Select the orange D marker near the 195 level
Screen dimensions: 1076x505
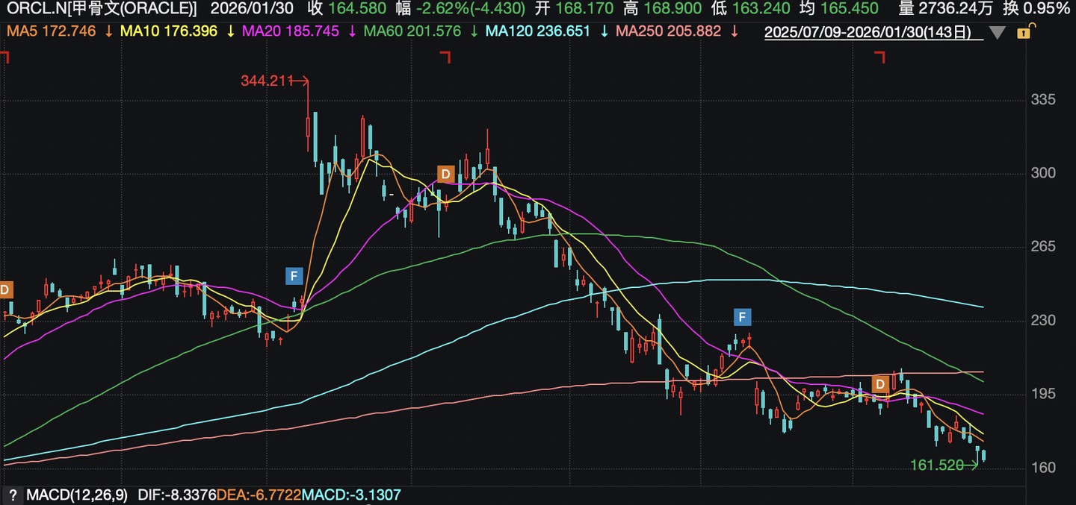click(881, 384)
